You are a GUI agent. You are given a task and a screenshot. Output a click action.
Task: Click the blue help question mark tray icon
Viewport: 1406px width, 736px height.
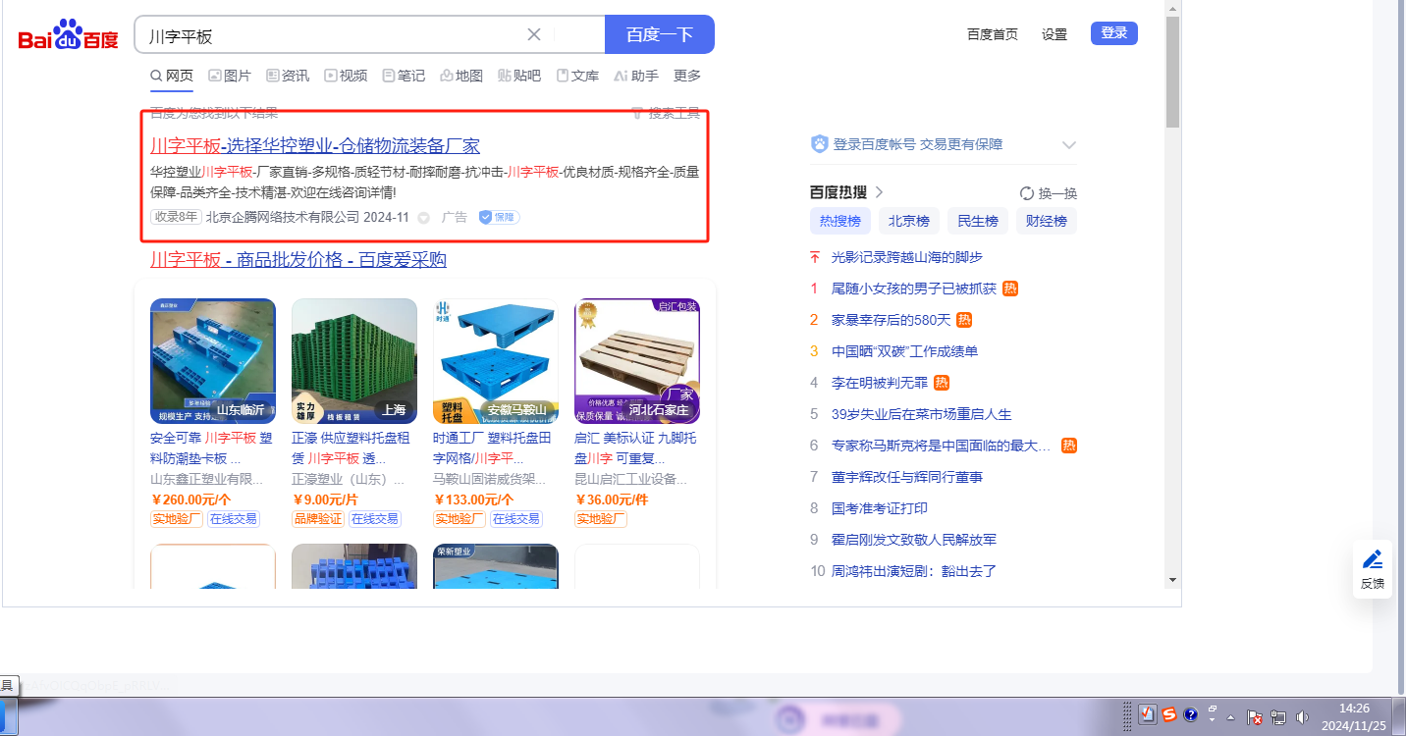tap(1191, 714)
